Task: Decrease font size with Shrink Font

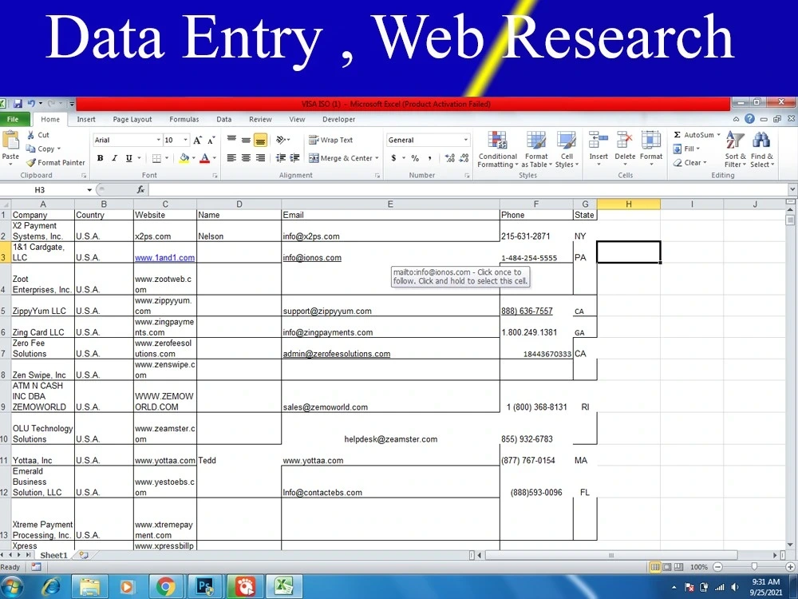Action: [x=211, y=140]
